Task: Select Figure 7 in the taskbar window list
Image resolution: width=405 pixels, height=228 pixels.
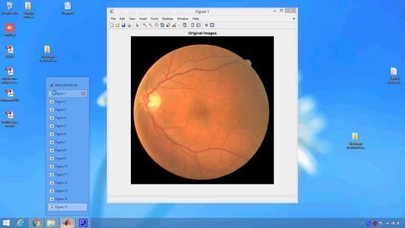Action: [x=68, y=142]
